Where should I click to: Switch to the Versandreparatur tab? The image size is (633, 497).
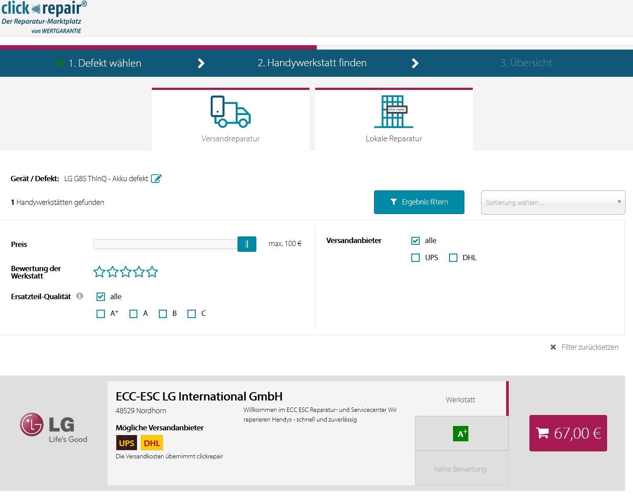pos(230,119)
